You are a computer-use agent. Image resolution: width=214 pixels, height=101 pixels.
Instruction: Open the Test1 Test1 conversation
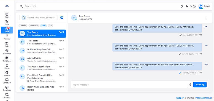(x=42, y=42)
